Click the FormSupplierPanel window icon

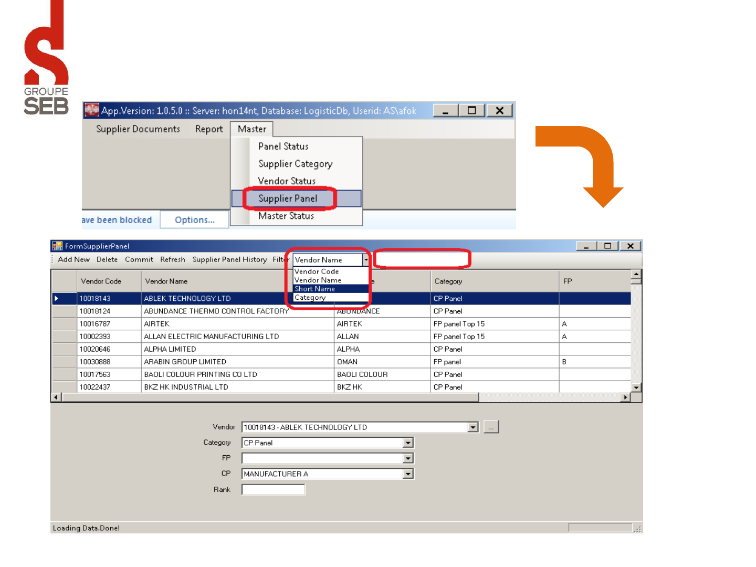(57, 246)
